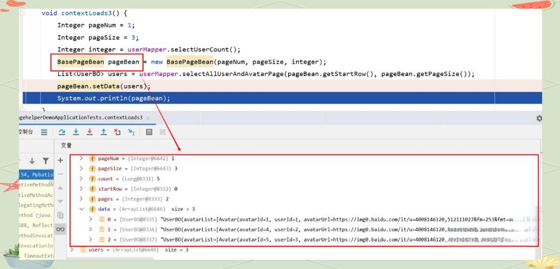560x269 pixels.
Task: Close the contextLoads3 debug tab
Action: (148, 118)
